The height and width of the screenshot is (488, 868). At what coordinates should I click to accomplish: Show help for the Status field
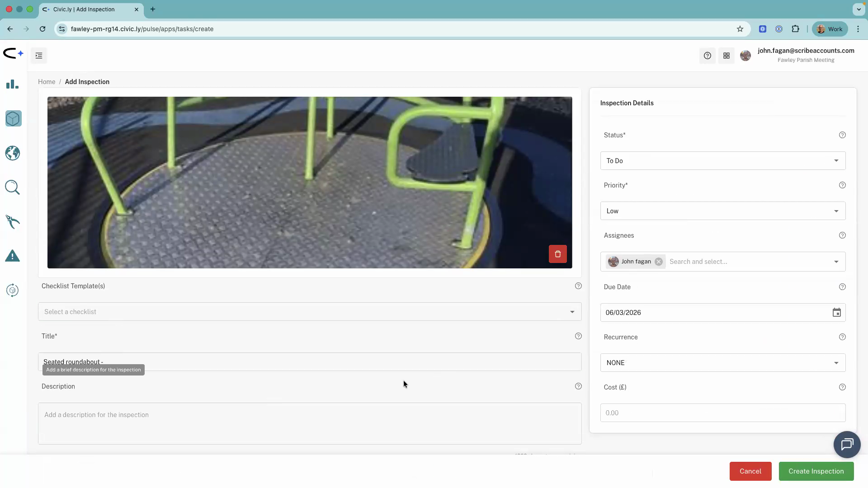(842, 135)
